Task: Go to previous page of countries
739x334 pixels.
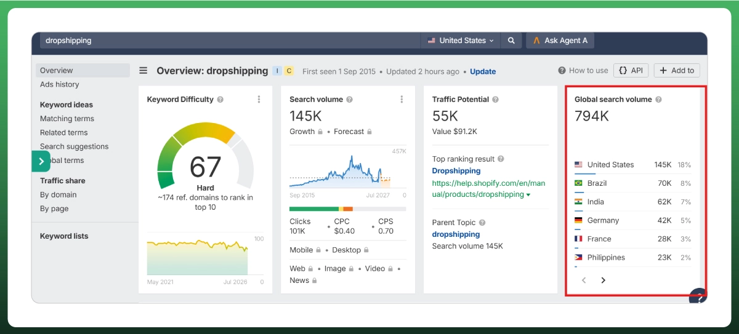Action: [584, 280]
